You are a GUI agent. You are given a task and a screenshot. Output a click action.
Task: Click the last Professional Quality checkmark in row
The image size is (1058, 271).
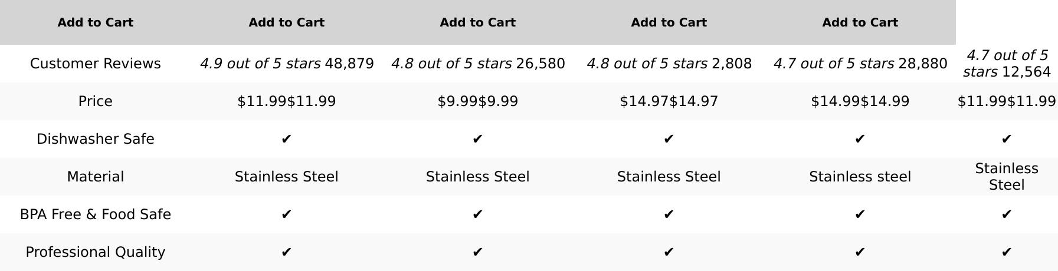1006,252
